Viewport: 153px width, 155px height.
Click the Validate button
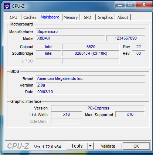pyautogui.click(x=108, y=146)
